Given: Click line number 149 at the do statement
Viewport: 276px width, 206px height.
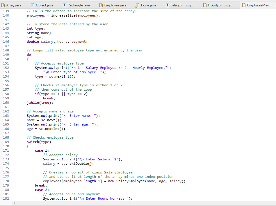Looking at the screenshot, I should 6,55.
